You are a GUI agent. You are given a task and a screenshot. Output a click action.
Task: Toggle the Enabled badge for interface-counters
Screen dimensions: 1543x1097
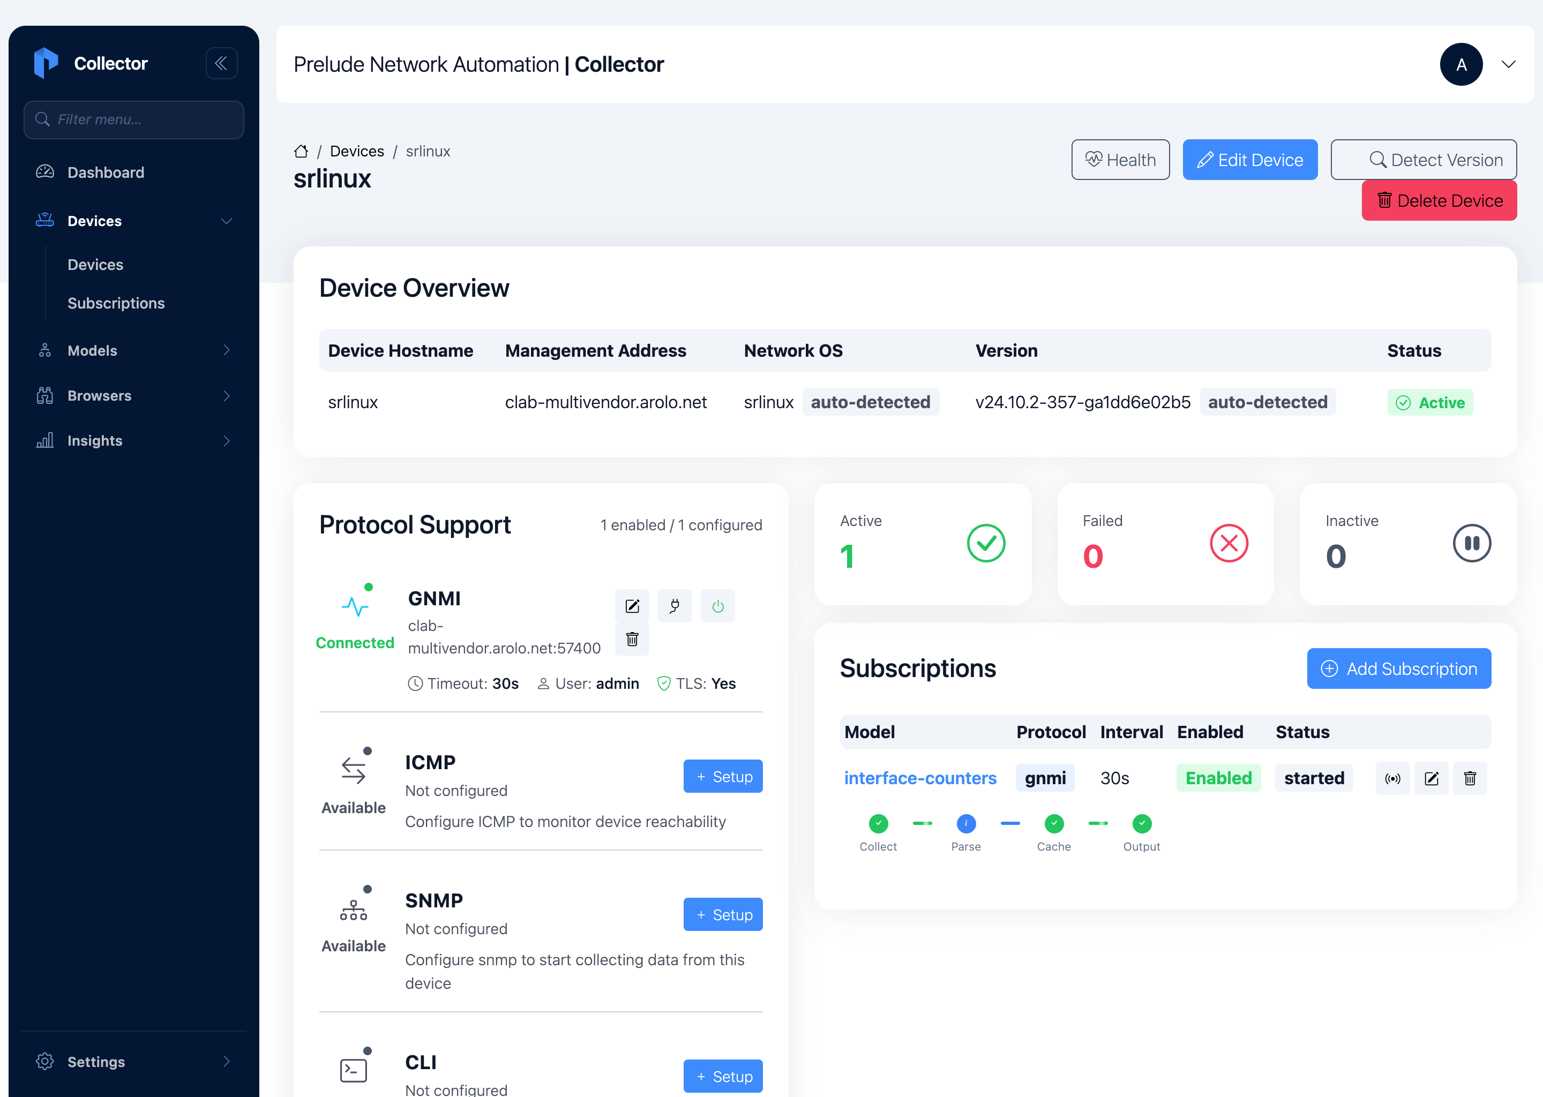pyautogui.click(x=1218, y=778)
